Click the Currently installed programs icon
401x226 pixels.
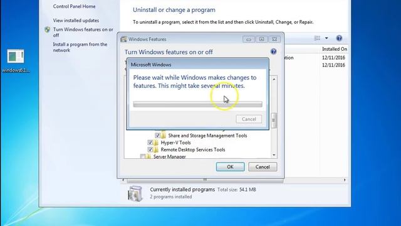pos(135,193)
